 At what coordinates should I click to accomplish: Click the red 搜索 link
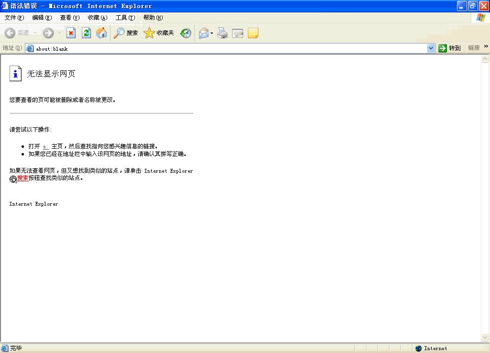[23, 178]
